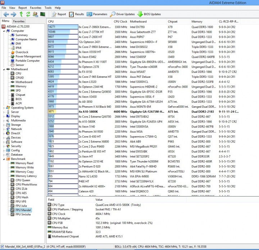Select the 4x A10-5800K 4600 MHz row

[143, 112]
